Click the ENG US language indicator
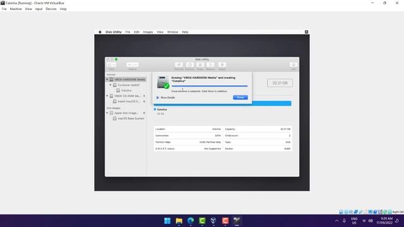 [354, 221]
